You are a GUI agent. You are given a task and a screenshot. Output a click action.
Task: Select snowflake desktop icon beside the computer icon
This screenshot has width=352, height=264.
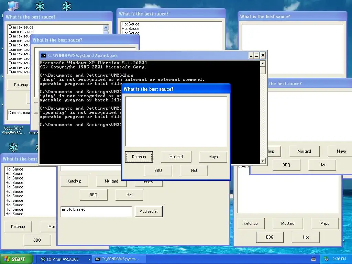tap(40, 6)
